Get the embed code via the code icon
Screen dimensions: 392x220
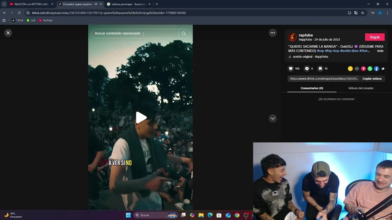[x=357, y=69]
